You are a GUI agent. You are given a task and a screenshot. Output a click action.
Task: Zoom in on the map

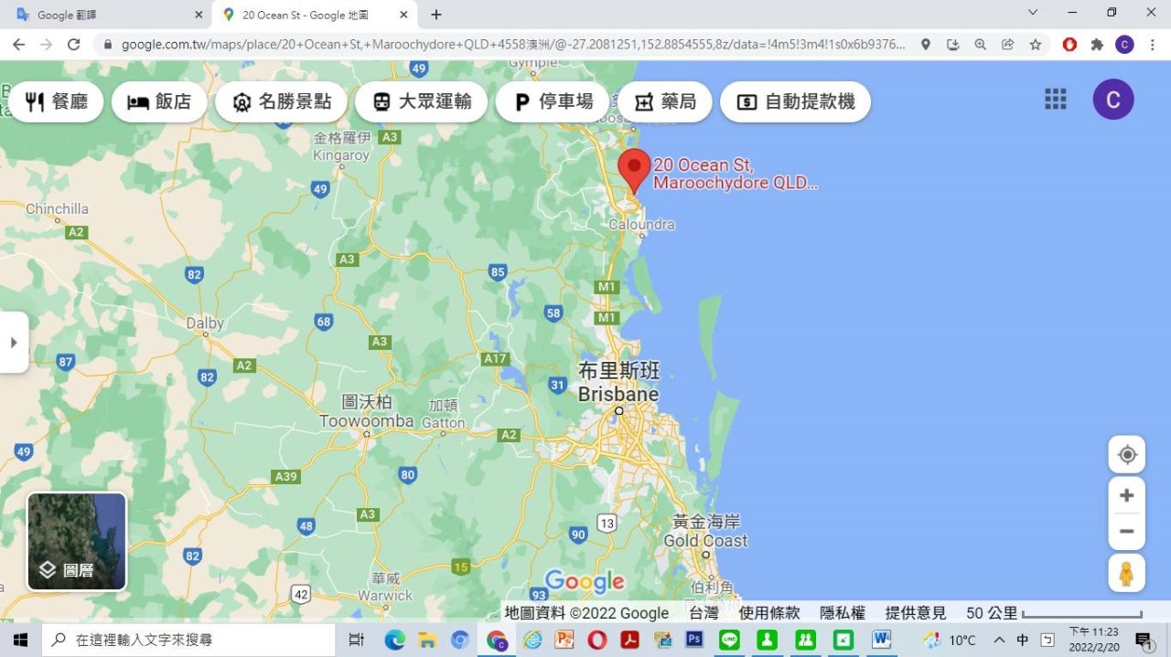click(x=1127, y=495)
